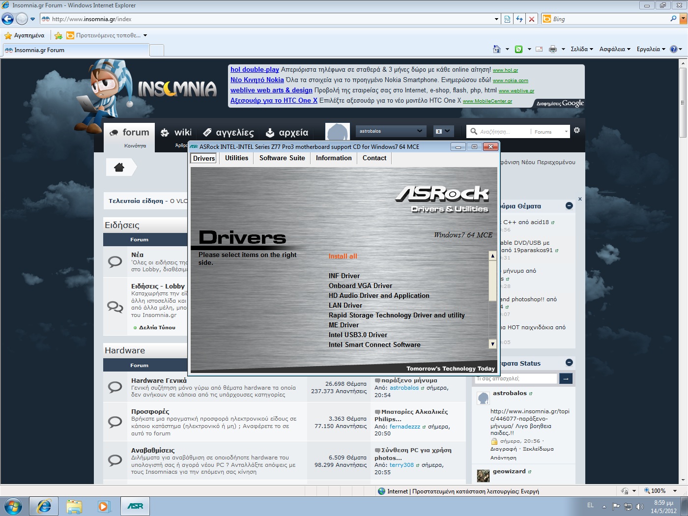The image size is (688, 516).
Task: Click the IE Home page icon
Action: click(497, 49)
